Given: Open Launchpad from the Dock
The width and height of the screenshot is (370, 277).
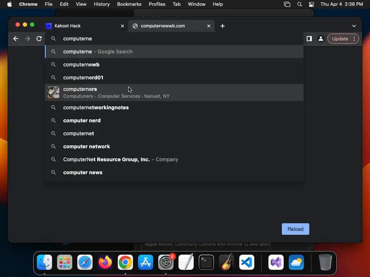Looking at the screenshot, I should click(65, 262).
